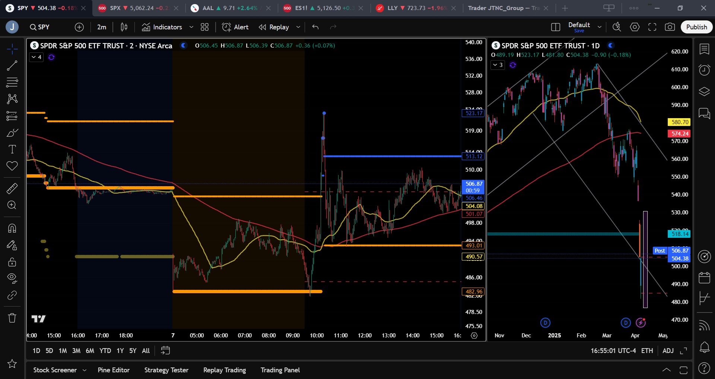This screenshot has height=379, width=715.
Task: Open favorites toolbar star icon
Action: 12,363
